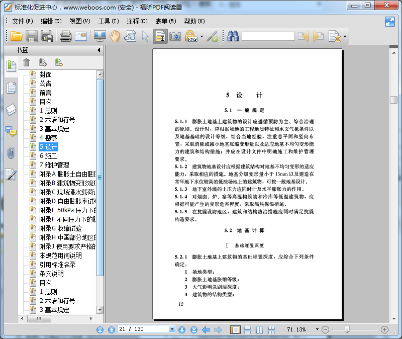402x339 pixels.
Task: Go to the next page button
Action: [x=181, y=330]
